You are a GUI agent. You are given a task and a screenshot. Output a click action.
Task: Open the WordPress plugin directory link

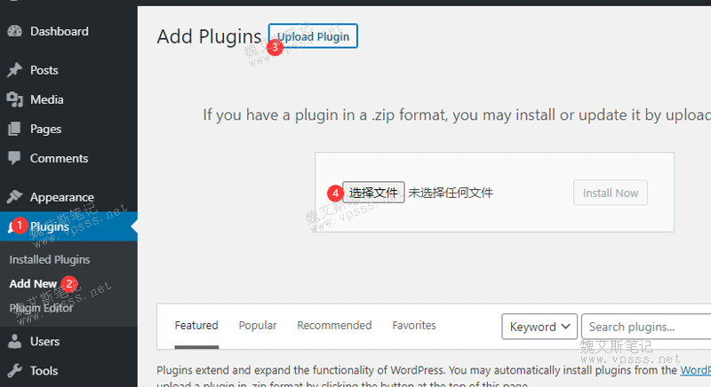696,370
